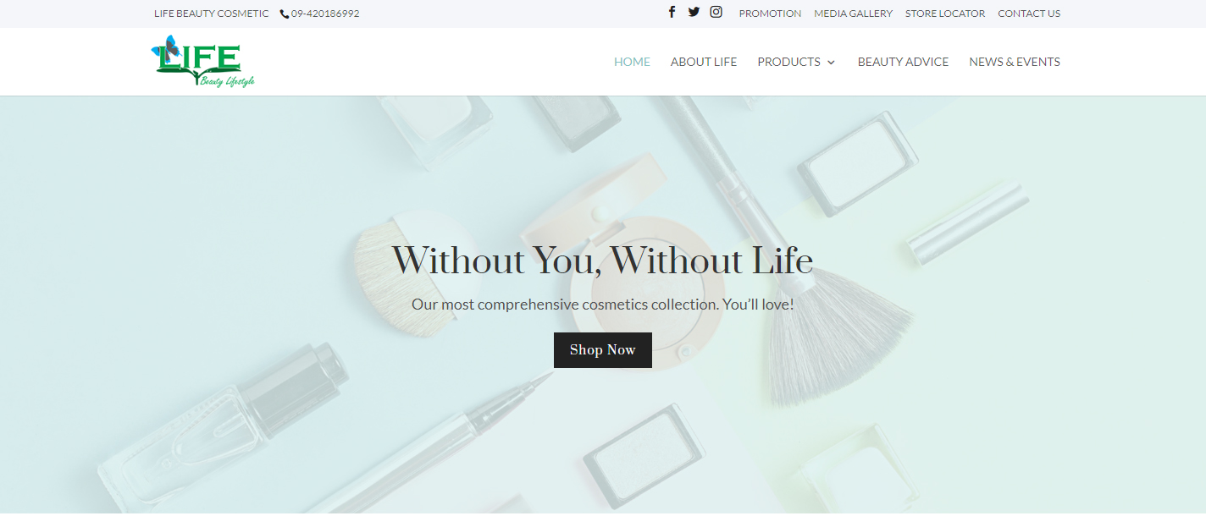Screen dimensions: 1206x516
Task: Click the phone icon beside 09-420186992
Action: tap(285, 14)
